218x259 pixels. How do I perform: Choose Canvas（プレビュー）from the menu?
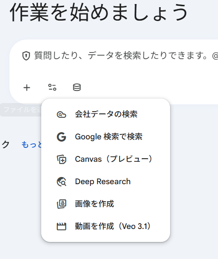click(x=106, y=159)
